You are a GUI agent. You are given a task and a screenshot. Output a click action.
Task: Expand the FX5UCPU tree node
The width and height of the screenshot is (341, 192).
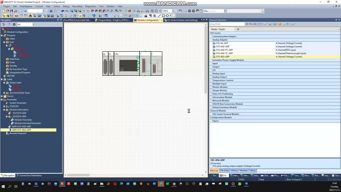tap(4, 106)
